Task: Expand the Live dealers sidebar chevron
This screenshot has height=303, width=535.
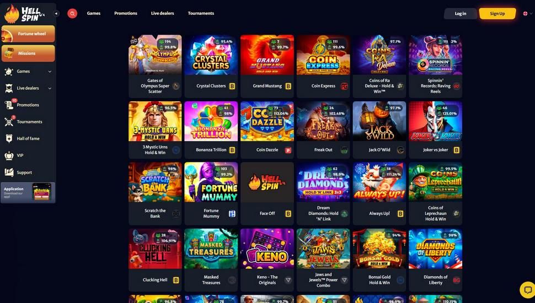Action: (x=50, y=88)
